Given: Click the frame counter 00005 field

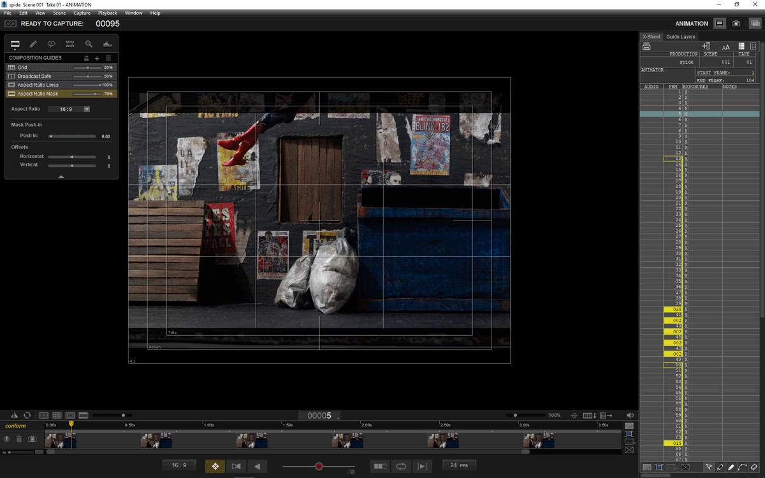Looking at the screenshot, I should pyautogui.click(x=319, y=416).
